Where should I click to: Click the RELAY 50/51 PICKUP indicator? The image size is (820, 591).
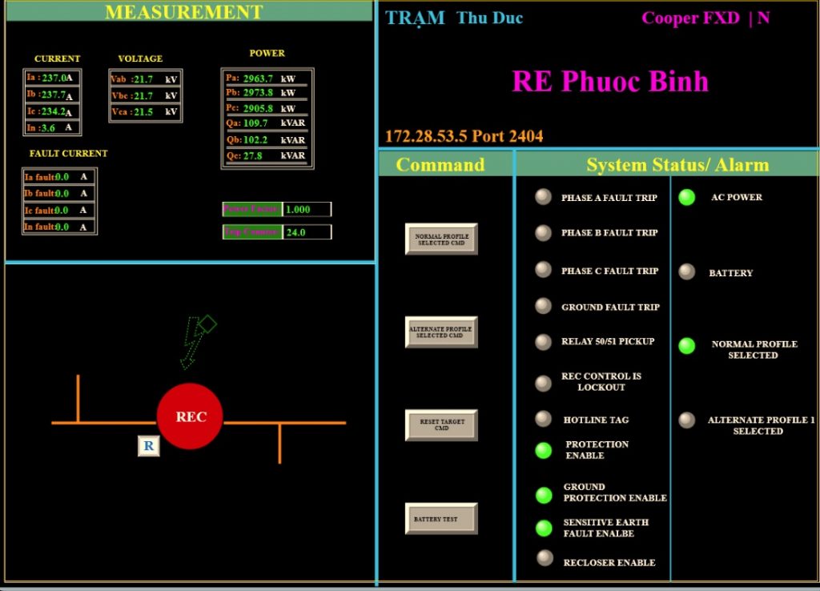point(543,342)
